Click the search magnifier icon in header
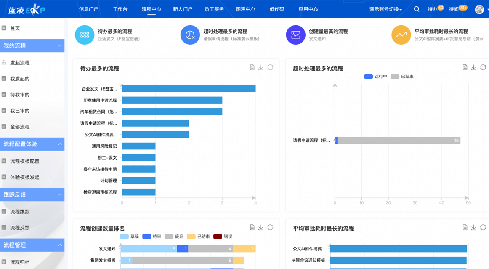The height and width of the screenshot is (269, 489). (x=417, y=9)
